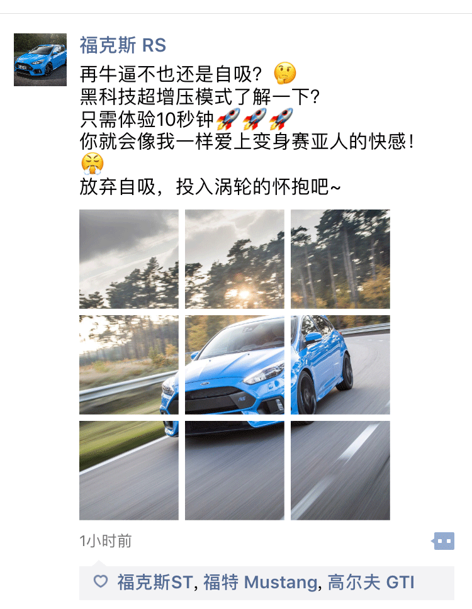
Task: View middle-right photo of car side
Action: coord(340,365)
